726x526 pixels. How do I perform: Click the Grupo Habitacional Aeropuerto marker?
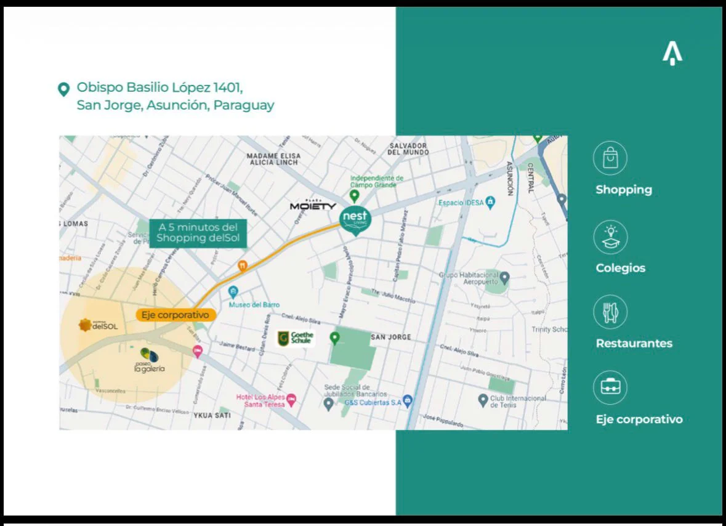(x=505, y=278)
